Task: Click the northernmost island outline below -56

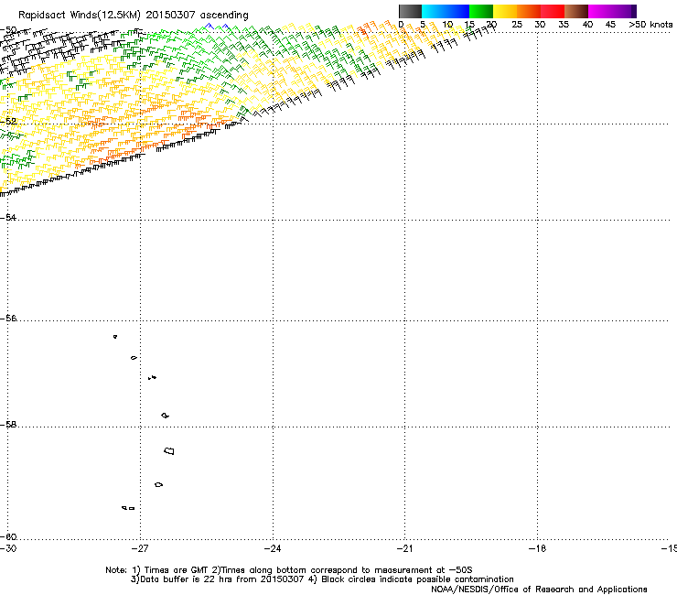Action: [115, 336]
